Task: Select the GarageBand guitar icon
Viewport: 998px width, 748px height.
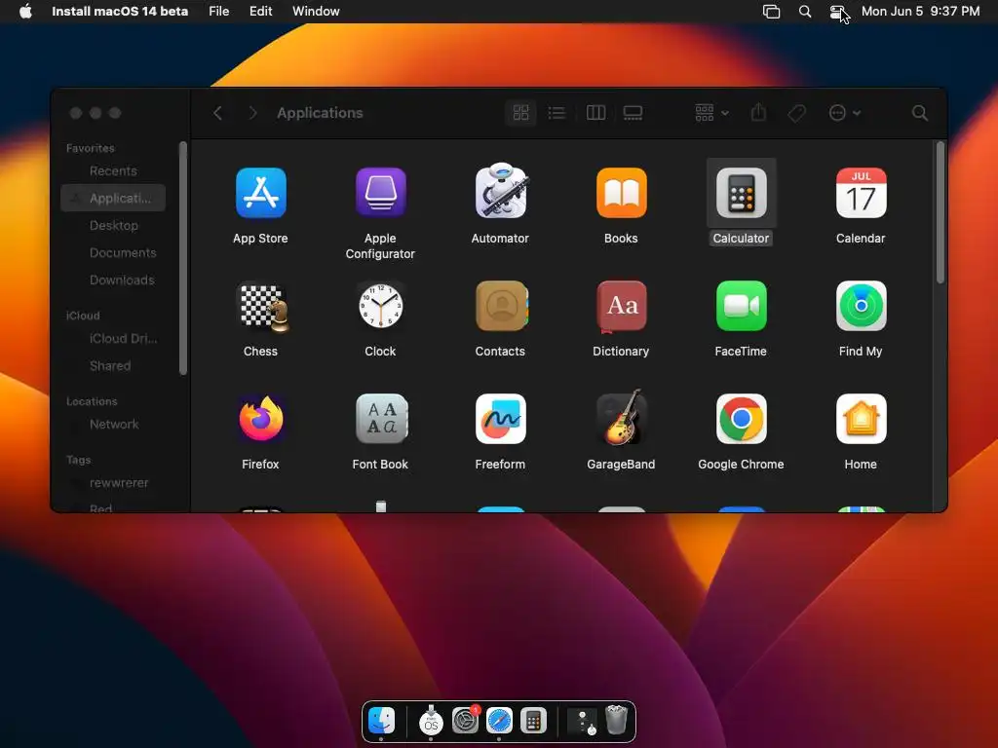Action: pos(621,417)
